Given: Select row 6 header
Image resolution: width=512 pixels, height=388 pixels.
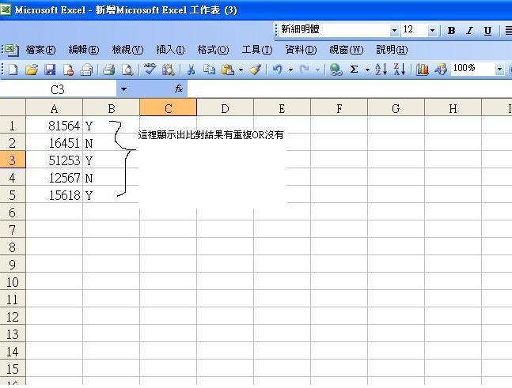Looking at the screenshot, I should click(13, 213).
